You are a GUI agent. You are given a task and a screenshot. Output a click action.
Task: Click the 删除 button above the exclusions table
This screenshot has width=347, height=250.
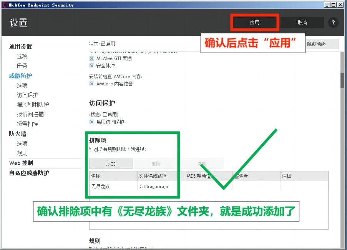coord(156,163)
